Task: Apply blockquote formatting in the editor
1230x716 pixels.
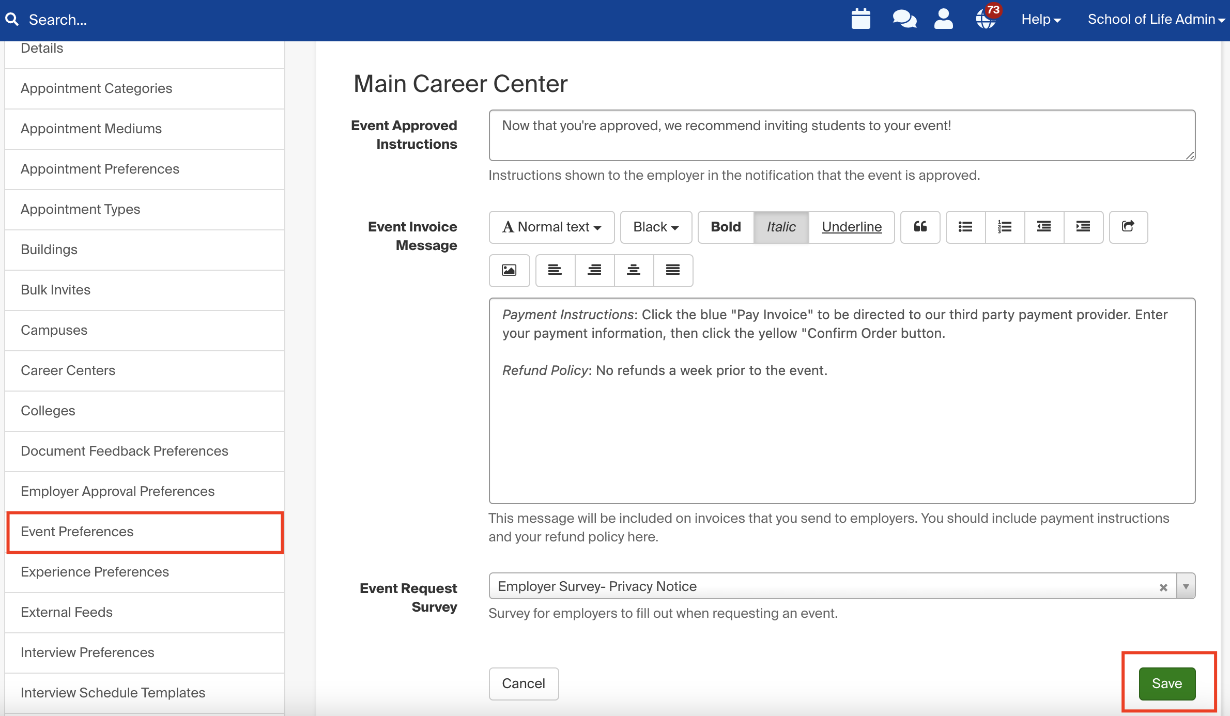Action: pyautogui.click(x=920, y=227)
